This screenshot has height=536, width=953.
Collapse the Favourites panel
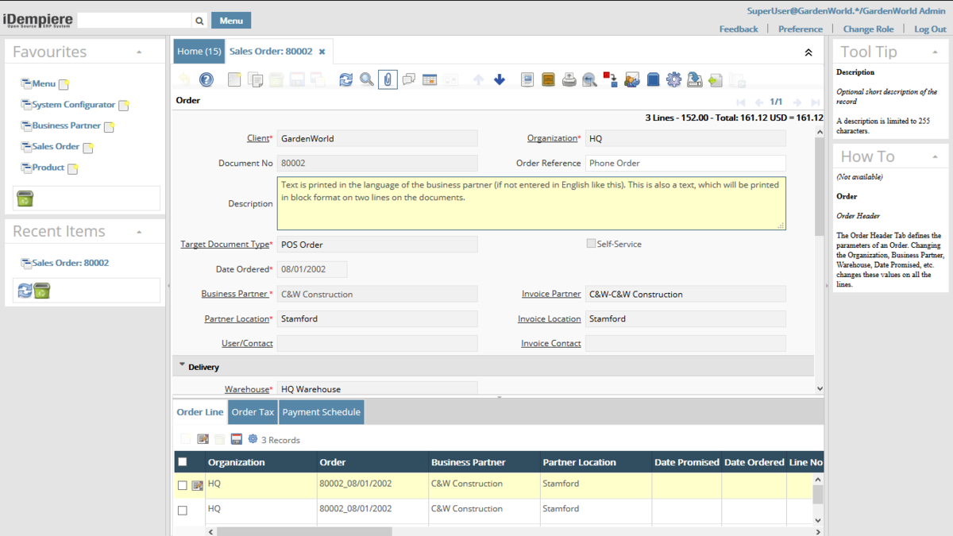139,52
